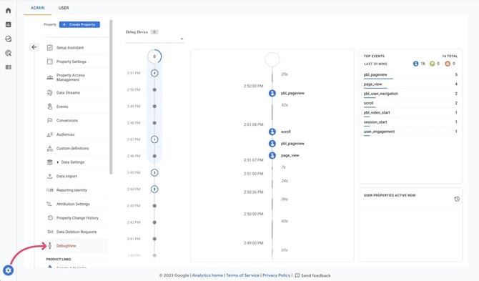Click pbl_user_navigation row in Top Events

(410, 94)
